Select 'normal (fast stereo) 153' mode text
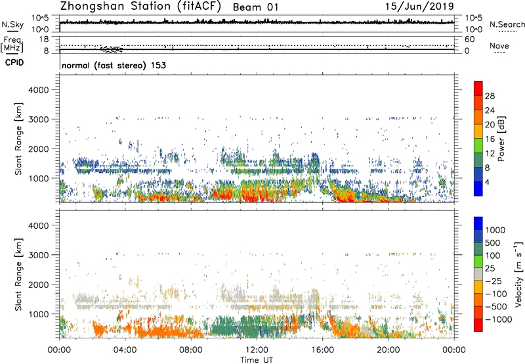This screenshot has height=364, width=525. 114,65
